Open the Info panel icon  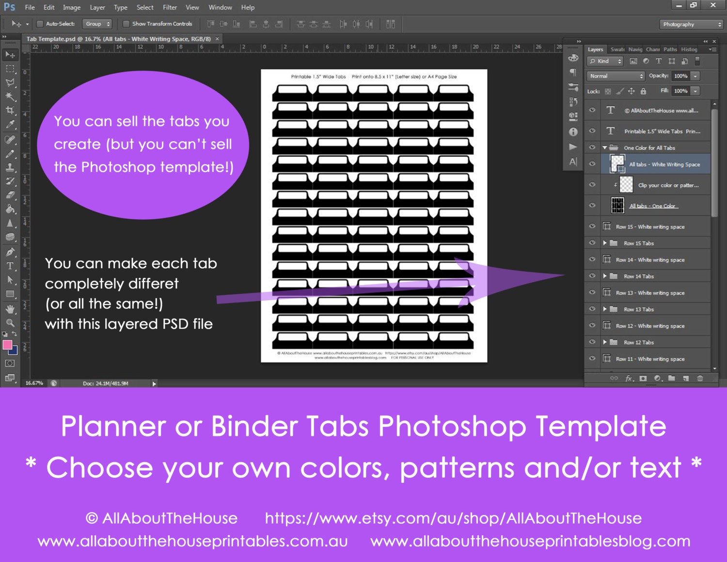click(573, 131)
